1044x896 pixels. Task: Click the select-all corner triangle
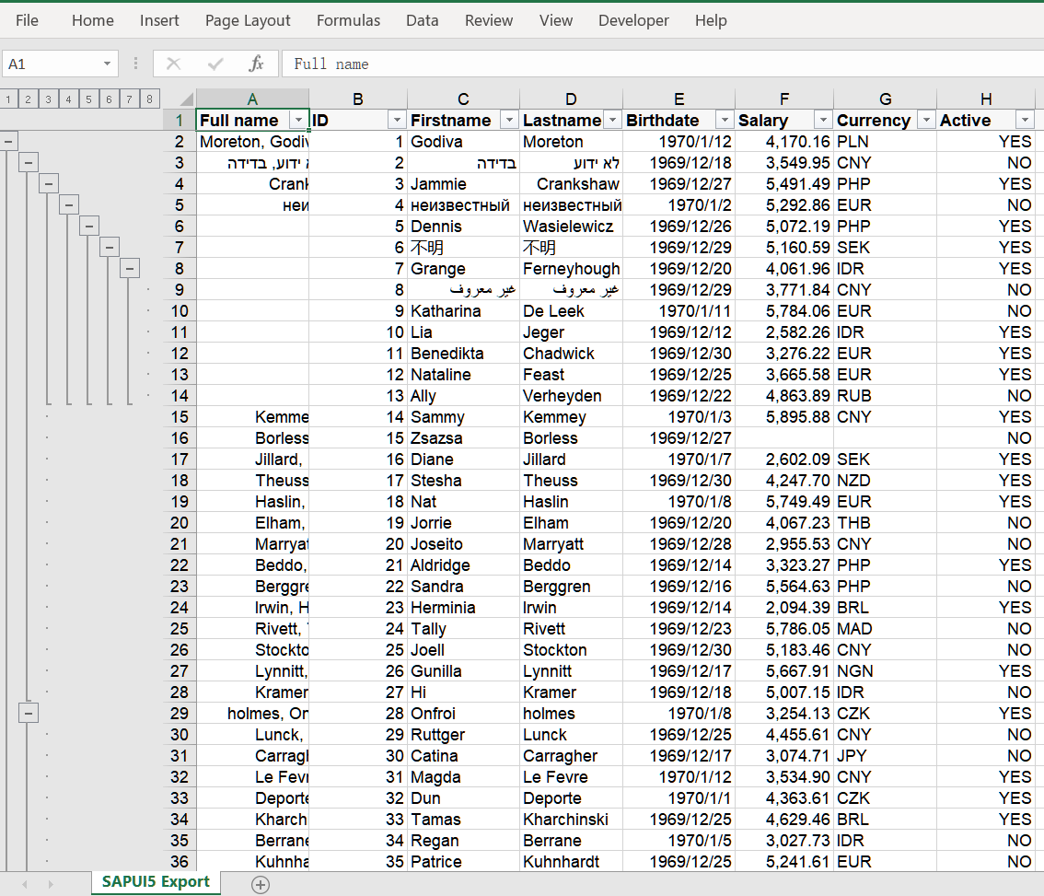tap(186, 99)
